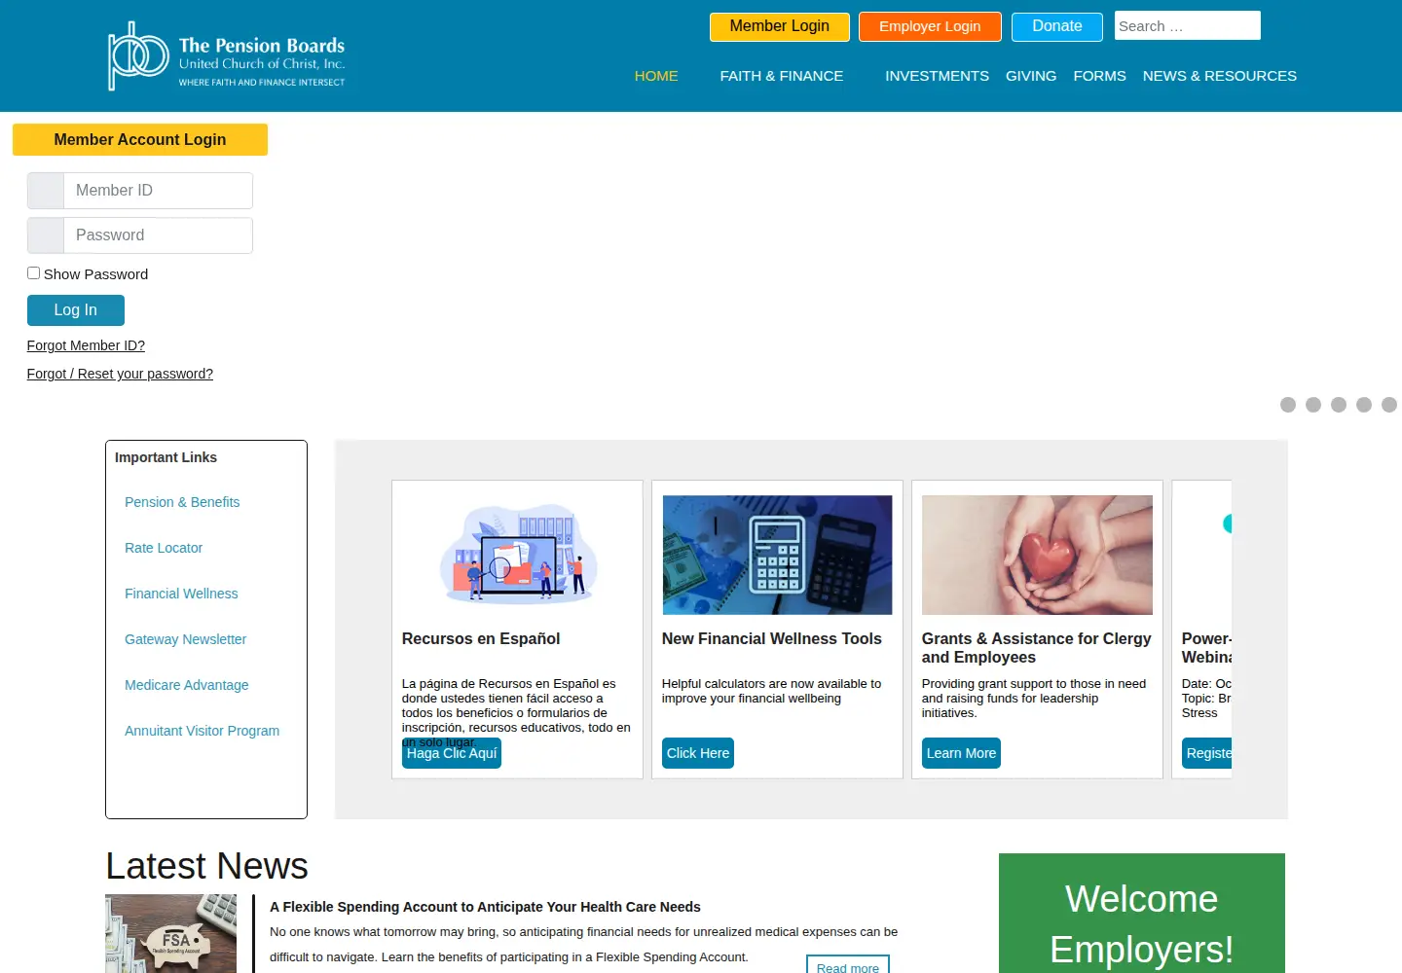The image size is (1402, 973).
Task: Click the Click Here button
Action: coord(698,753)
